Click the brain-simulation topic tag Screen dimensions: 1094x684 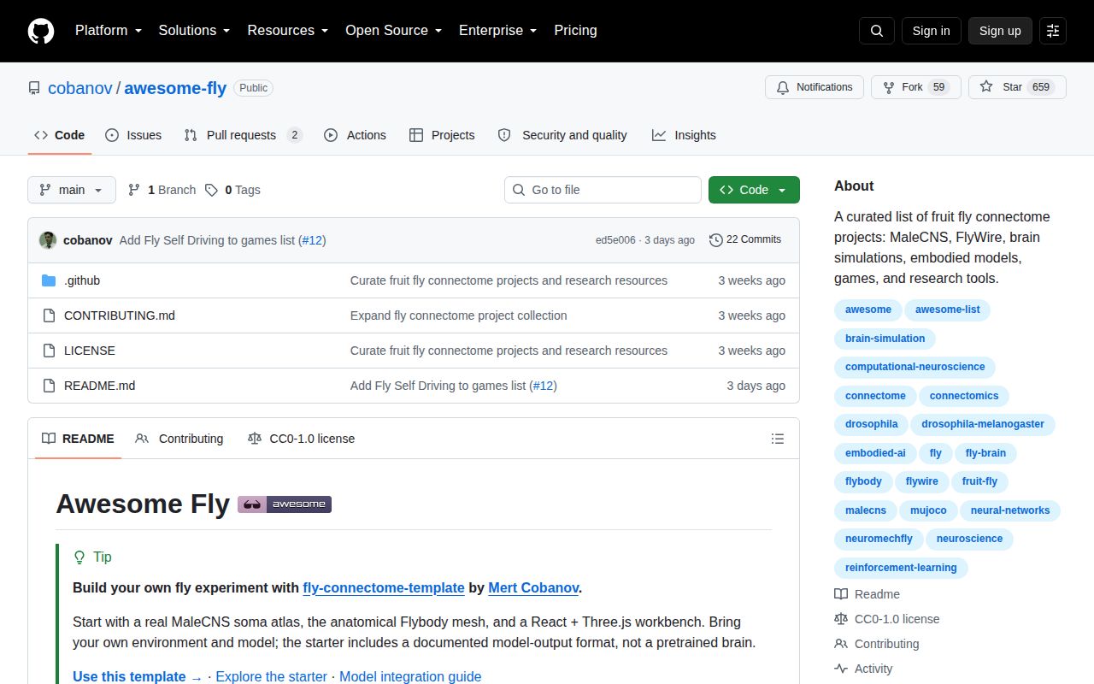pyautogui.click(x=885, y=339)
